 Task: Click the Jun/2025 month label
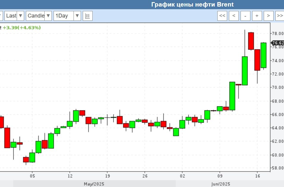coord(221,184)
